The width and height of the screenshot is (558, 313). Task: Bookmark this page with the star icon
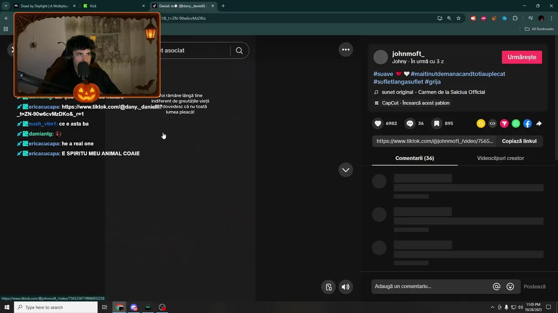coord(459,18)
